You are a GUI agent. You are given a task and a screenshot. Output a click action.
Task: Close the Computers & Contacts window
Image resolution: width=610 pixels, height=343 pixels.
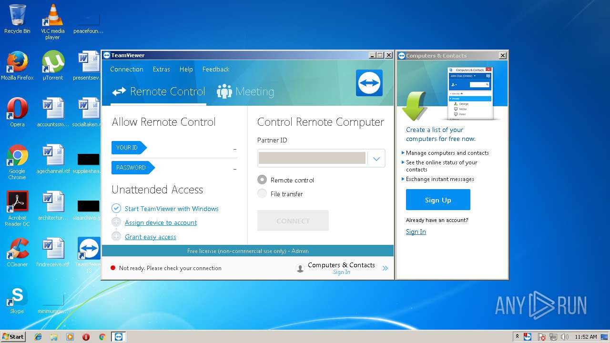pos(502,55)
